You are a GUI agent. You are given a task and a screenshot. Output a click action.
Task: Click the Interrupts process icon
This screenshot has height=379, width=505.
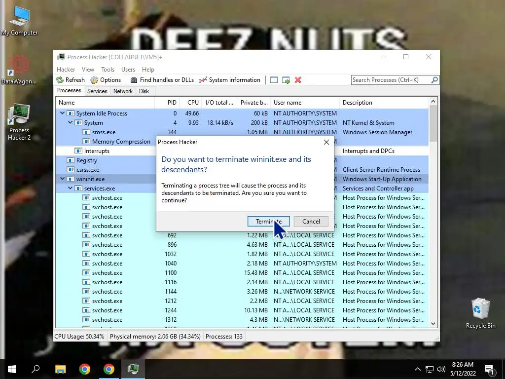78,151
